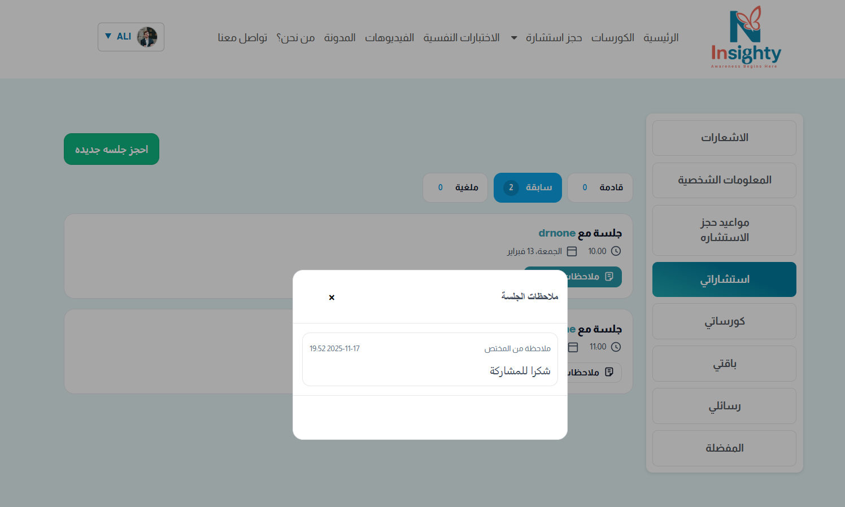Image resolution: width=845 pixels, height=507 pixels.
Task: Navigate to الاختبارات النفسية in top menu
Action: coord(461,38)
